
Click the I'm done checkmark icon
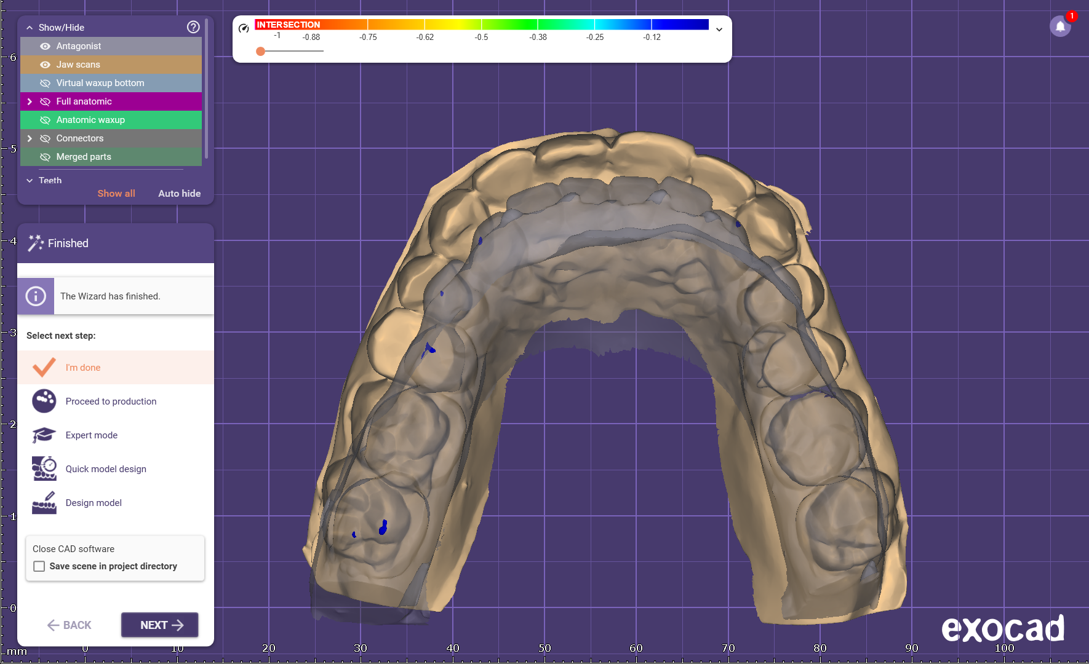(44, 368)
